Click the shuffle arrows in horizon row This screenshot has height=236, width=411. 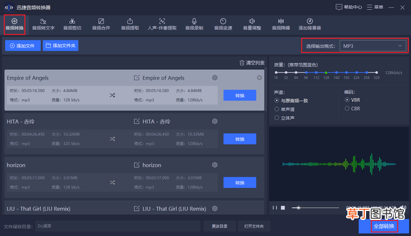click(112, 182)
